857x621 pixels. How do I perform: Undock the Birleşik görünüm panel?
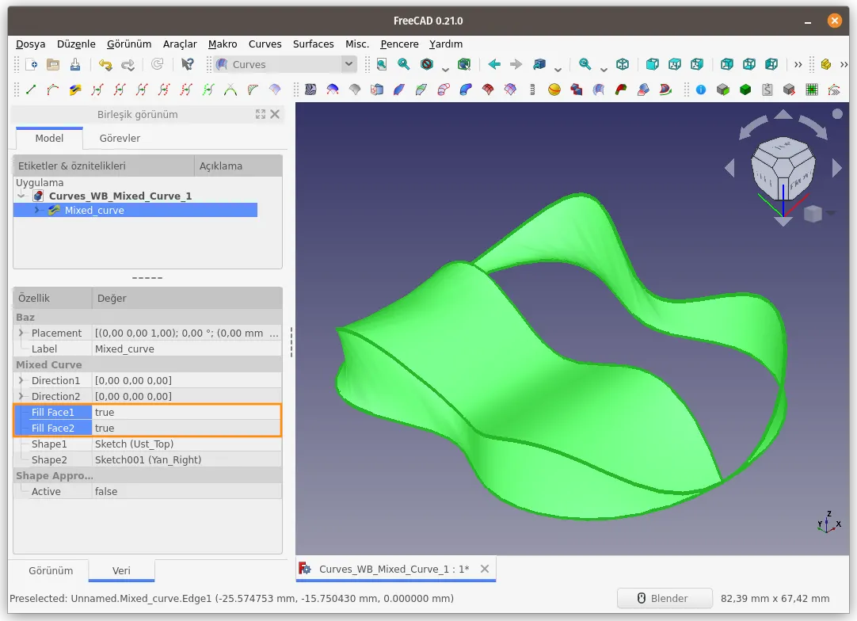tap(260, 114)
